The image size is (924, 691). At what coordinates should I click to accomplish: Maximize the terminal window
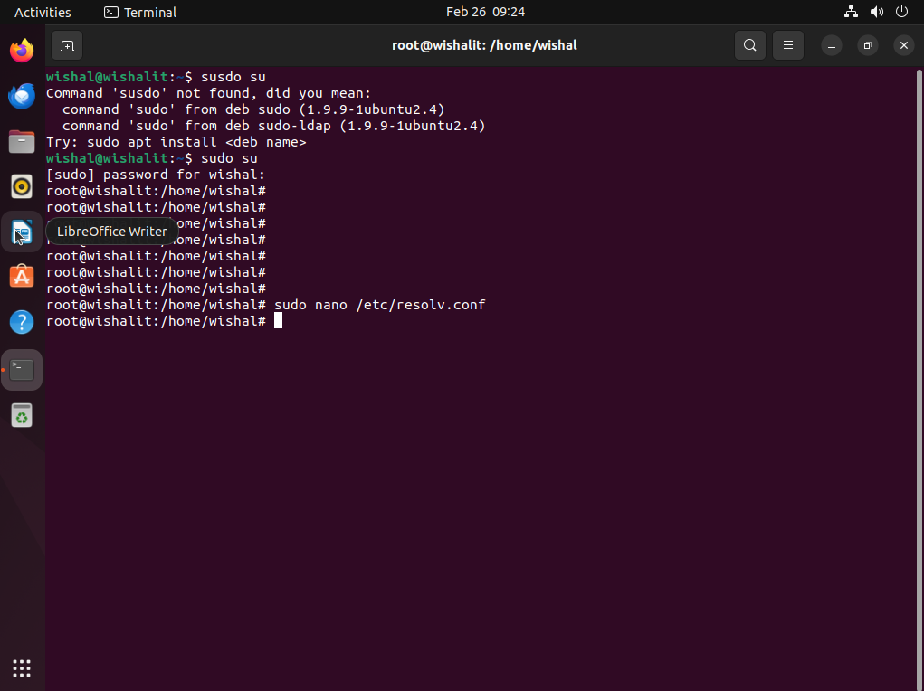[867, 45]
